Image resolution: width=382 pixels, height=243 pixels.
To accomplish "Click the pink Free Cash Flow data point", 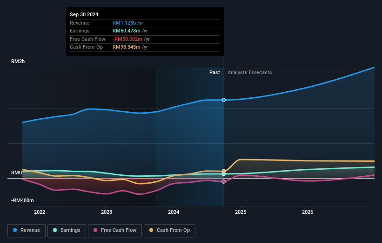I will click(x=223, y=182).
